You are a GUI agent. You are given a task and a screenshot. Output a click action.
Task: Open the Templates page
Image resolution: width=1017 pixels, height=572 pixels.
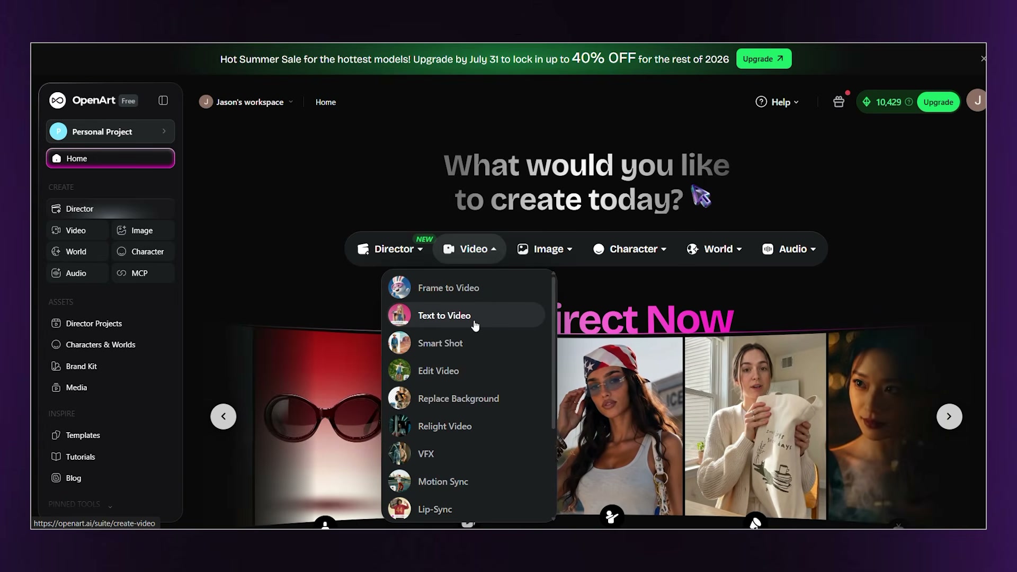coord(110,435)
